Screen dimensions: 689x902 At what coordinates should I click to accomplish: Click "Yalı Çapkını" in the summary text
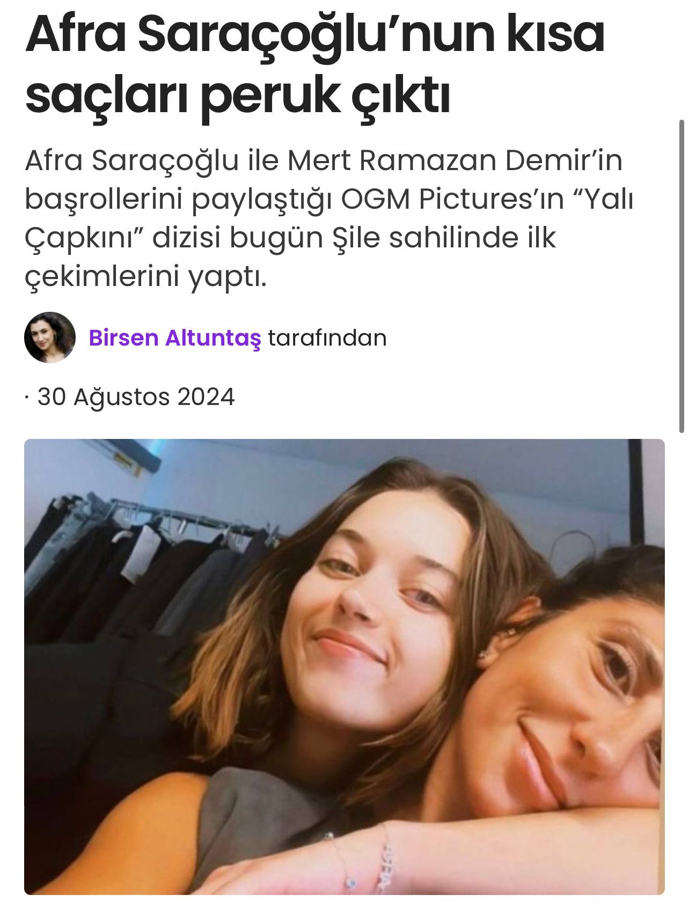[329, 219]
